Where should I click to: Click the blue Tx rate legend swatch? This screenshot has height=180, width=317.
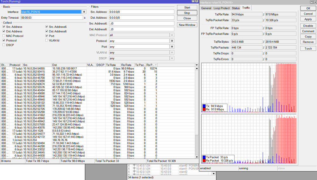pos(204,106)
